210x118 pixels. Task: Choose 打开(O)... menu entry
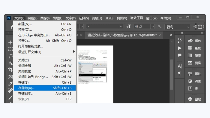point(45,30)
